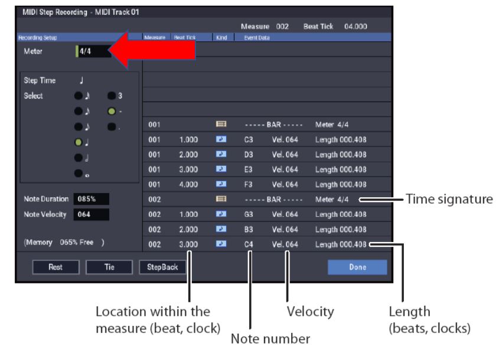The image size is (499, 346).
Task: Click the StepBack button
Action: [x=162, y=267]
